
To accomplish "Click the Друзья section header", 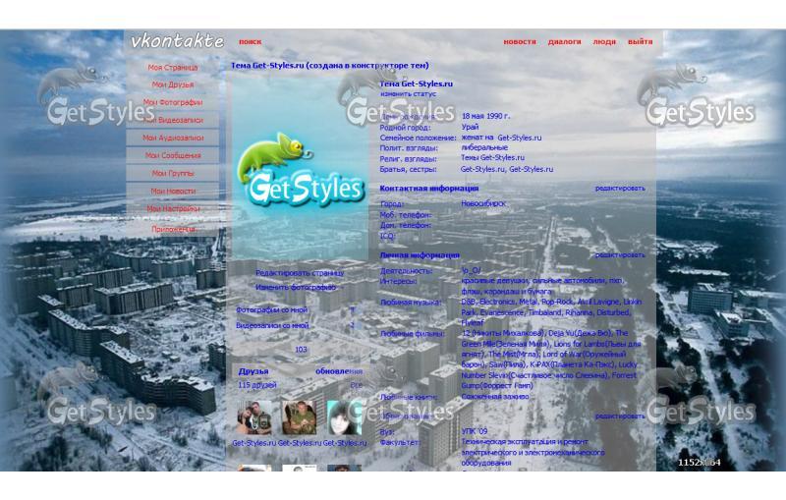I will 253,371.
